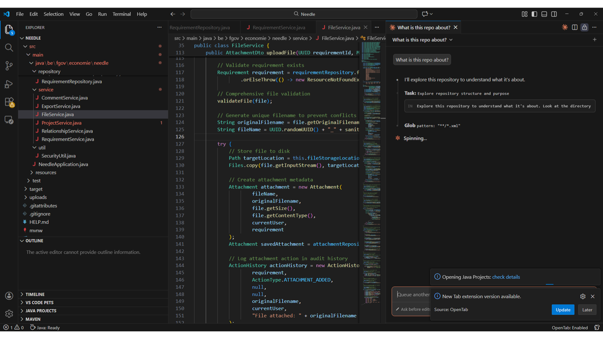Expand the TIMELINE section
Viewport: 603px width, 339px height.
click(x=35, y=294)
